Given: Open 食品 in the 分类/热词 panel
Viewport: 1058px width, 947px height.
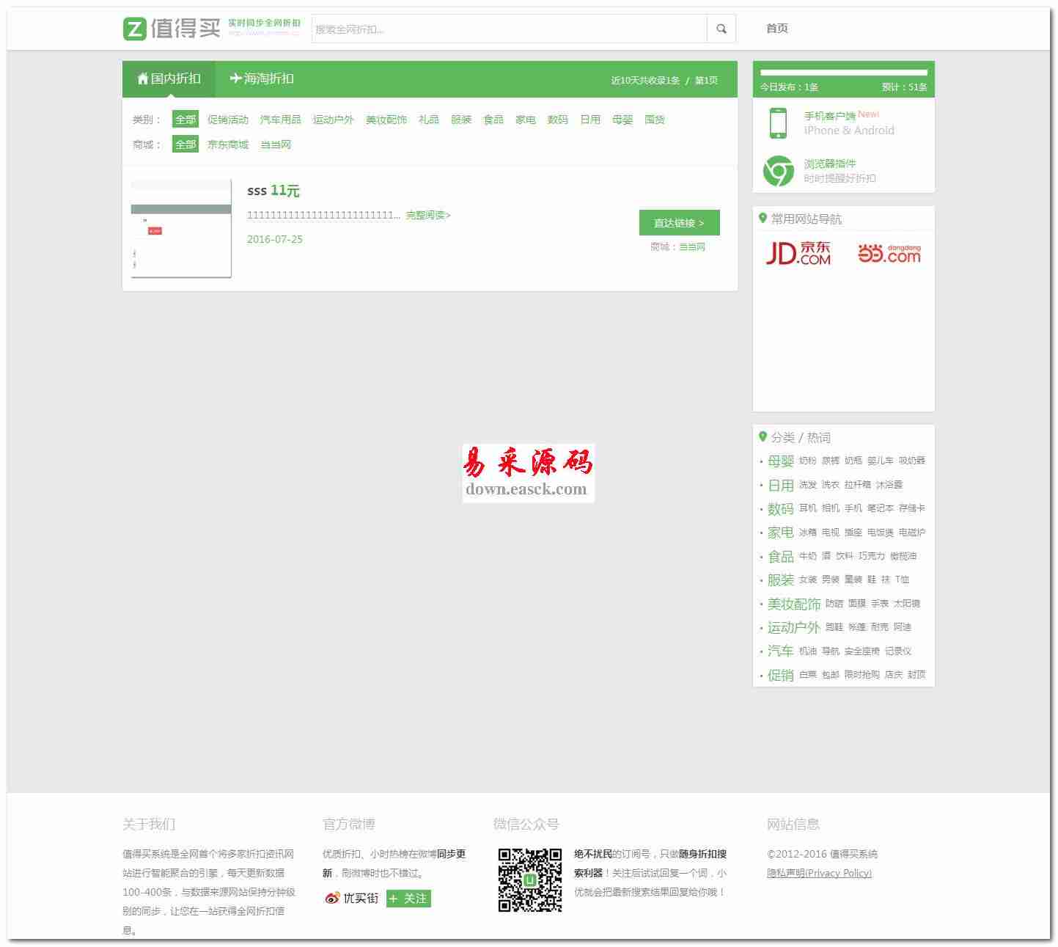Looking at the screenshot, I should [781, 556].
